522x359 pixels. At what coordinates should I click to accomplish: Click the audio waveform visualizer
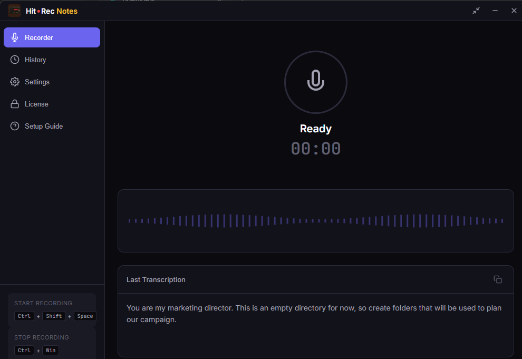[316, 221]
